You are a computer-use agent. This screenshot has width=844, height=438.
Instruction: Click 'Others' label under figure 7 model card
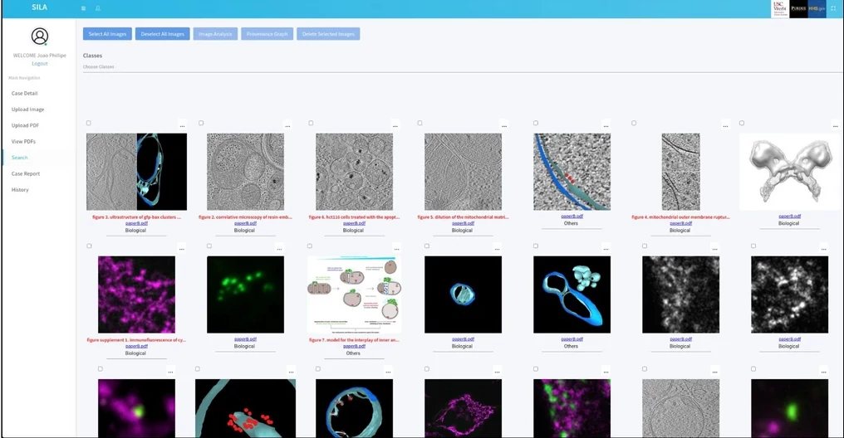353,353
